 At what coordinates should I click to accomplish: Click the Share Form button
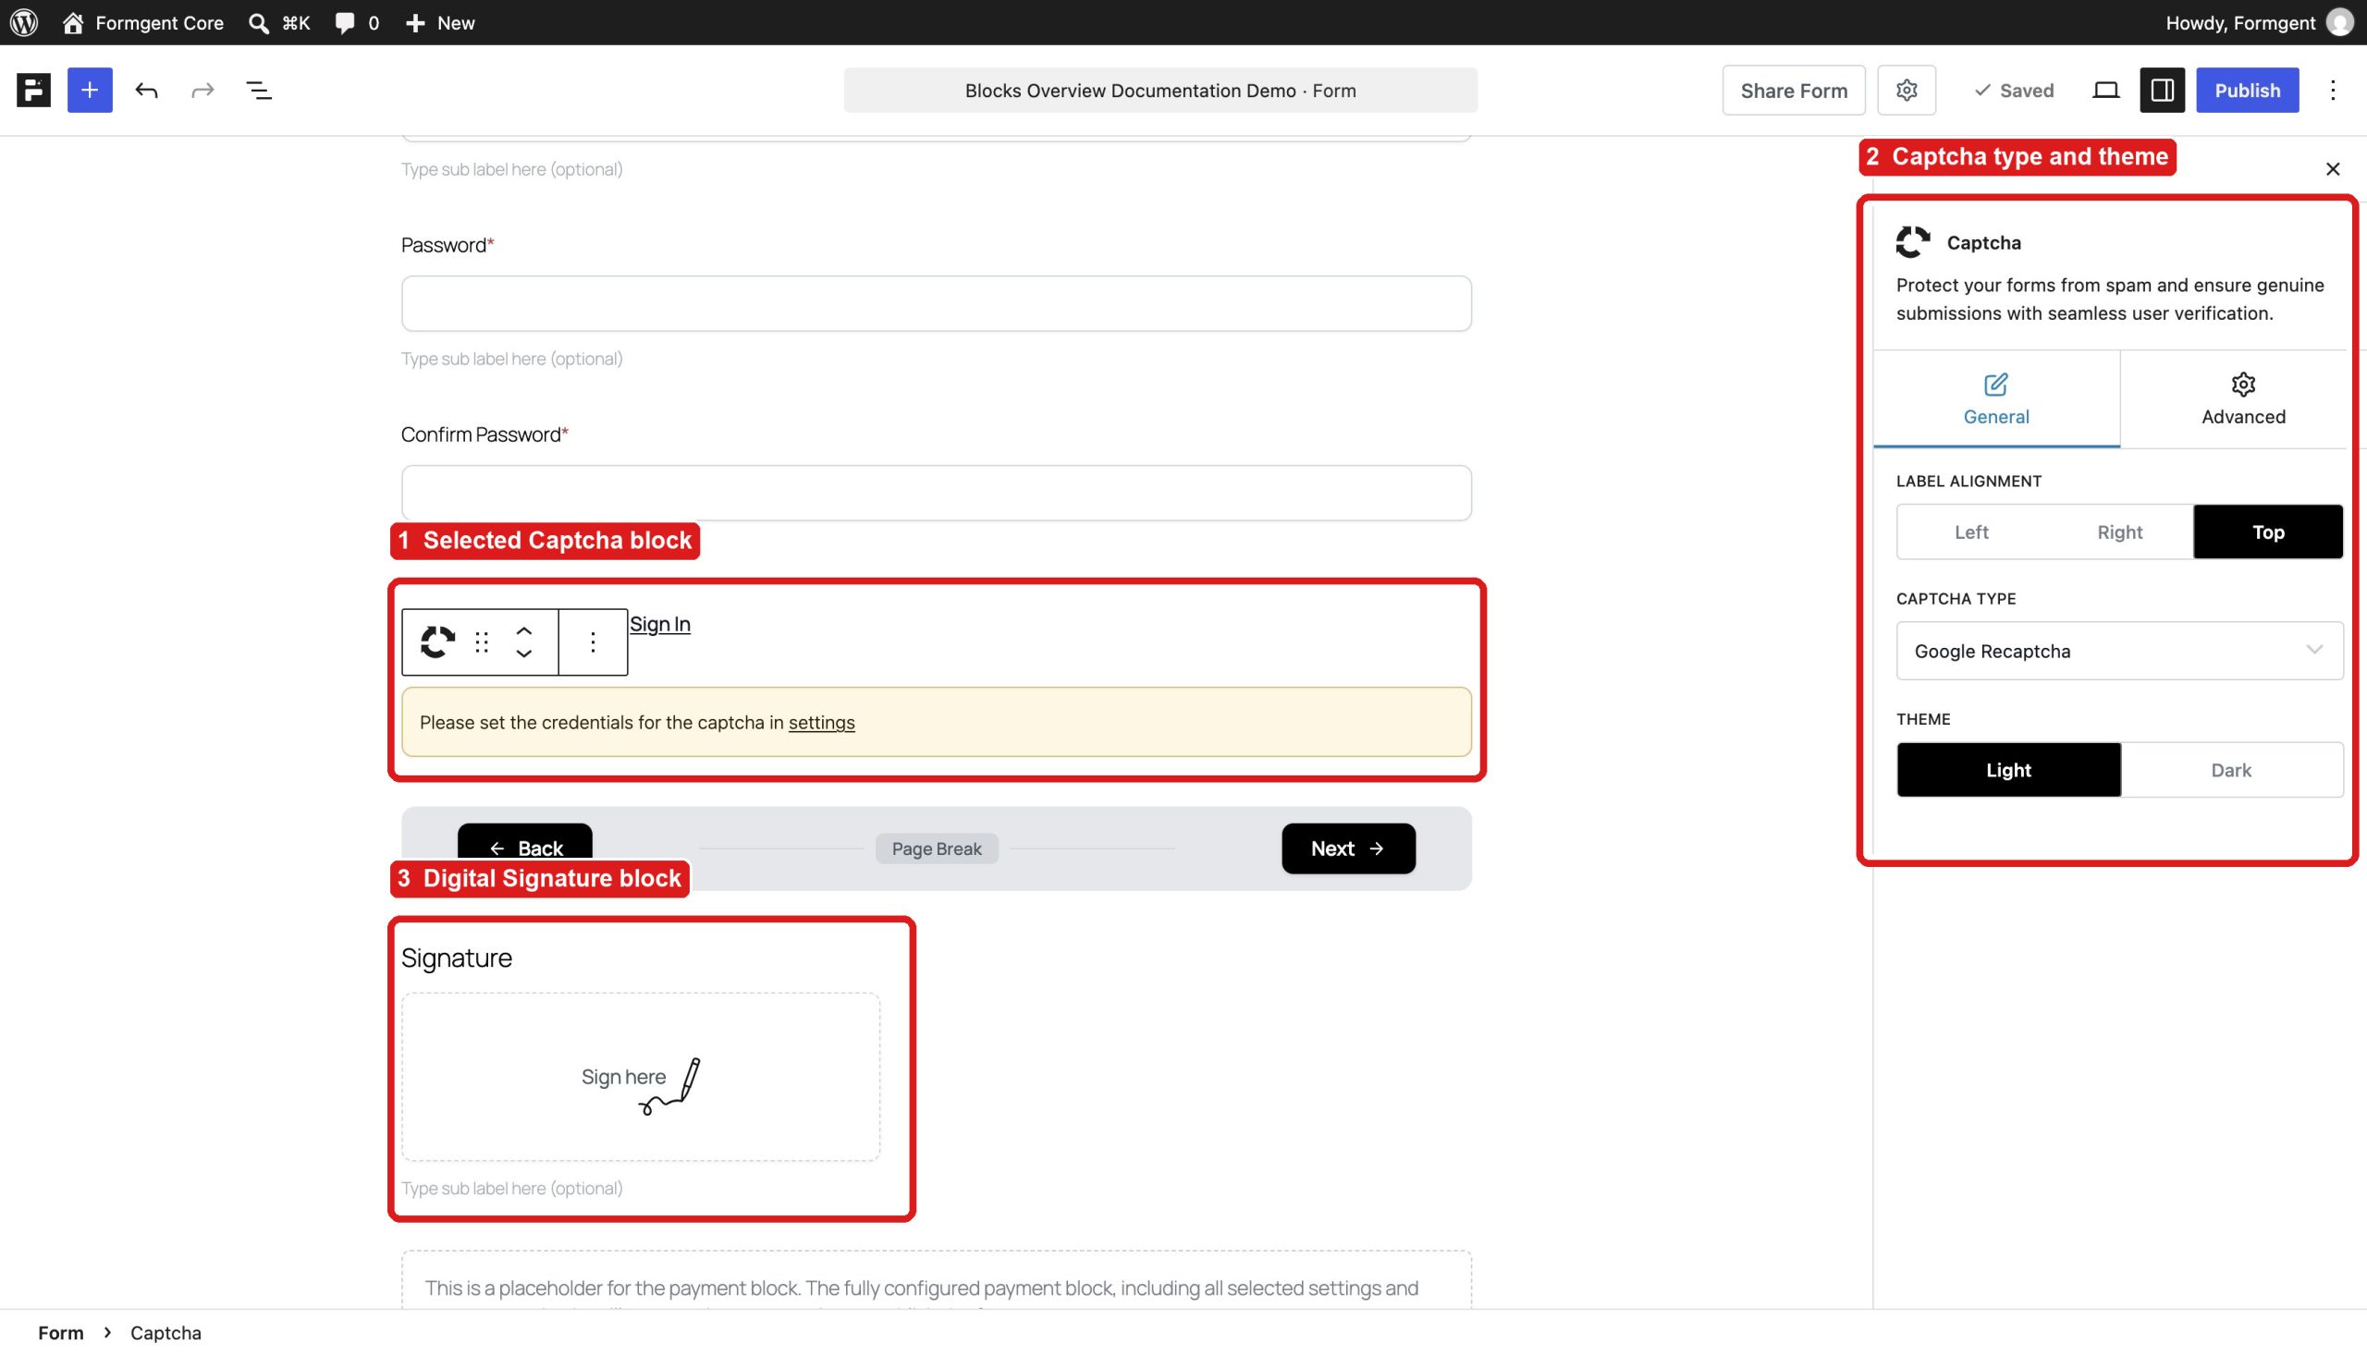tap(1793, 91)
